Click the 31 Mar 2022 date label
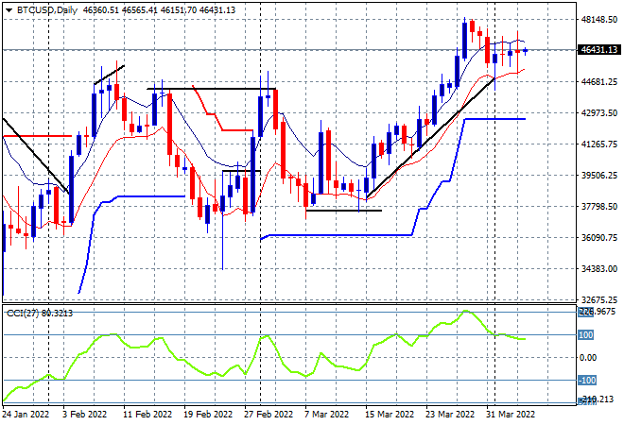This screenshot has width=624, height=425. [511, 415]
